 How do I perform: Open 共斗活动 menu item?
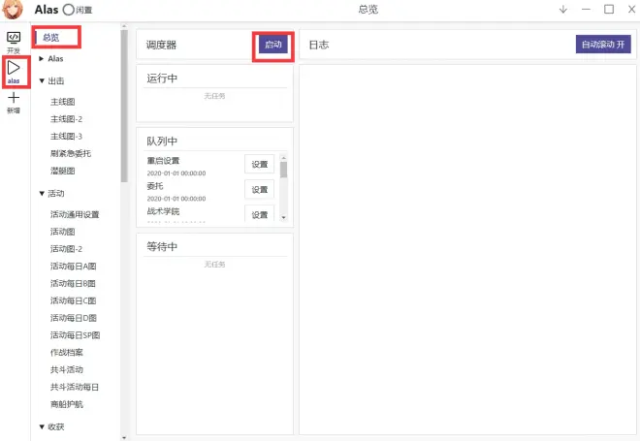67,369
